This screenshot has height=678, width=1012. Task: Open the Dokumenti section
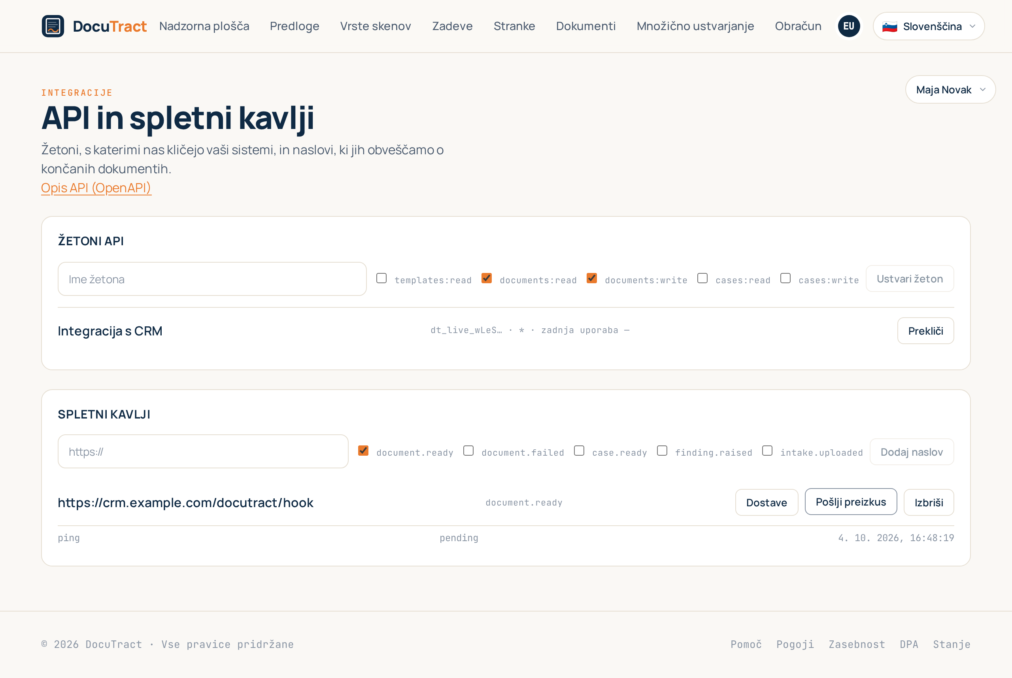click(x=585, y=26)
